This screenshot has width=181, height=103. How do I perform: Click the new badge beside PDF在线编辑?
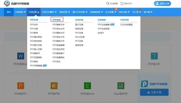pyautogui.click(x=112, y=25)
